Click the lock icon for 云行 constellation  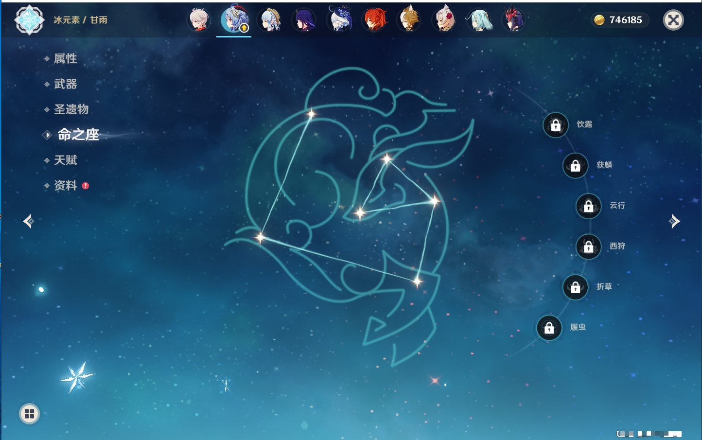coord(589,206)
